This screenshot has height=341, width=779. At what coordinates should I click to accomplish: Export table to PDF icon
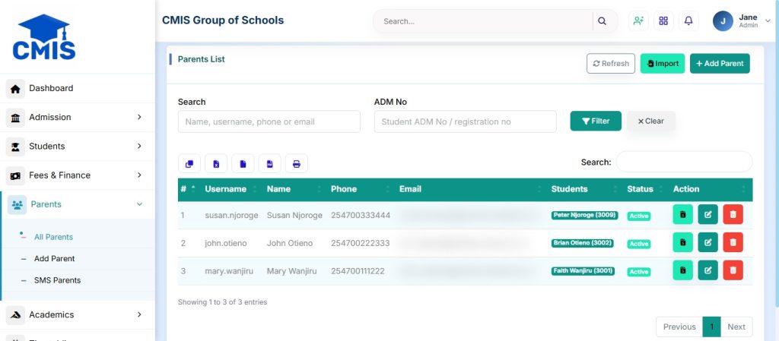click(270, 163)
